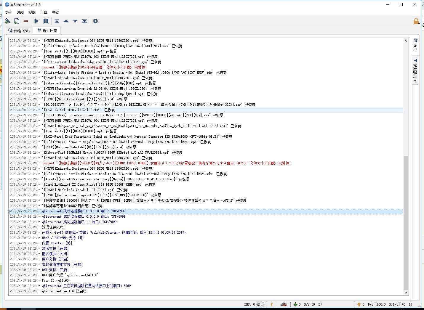Viewport: 424px width, 310px height.
Task: Open the 工具 menu
Action: tap(44, 12)
